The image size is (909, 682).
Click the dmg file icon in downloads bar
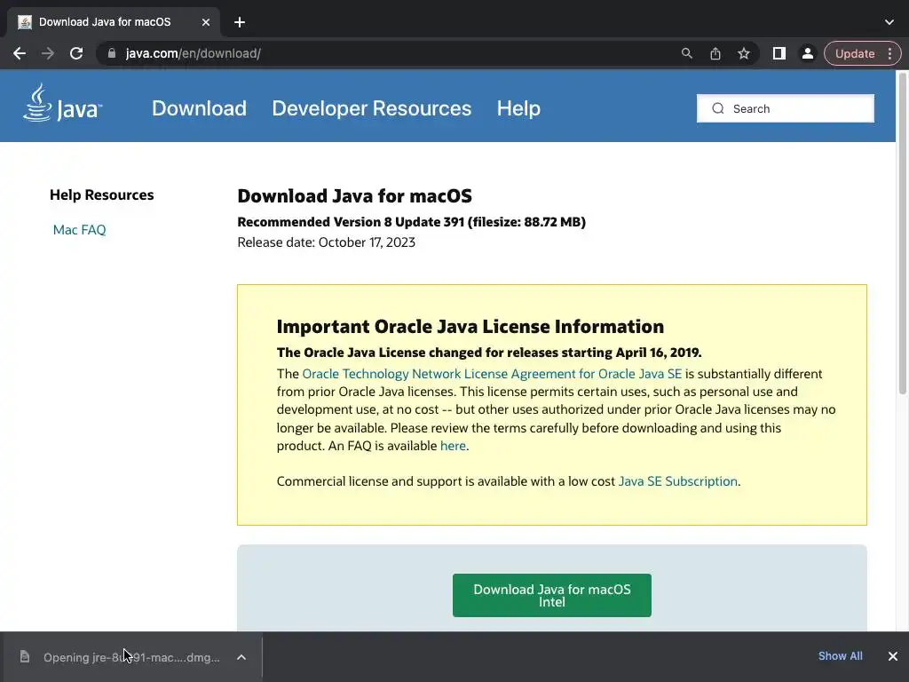(x=24, y=656)
